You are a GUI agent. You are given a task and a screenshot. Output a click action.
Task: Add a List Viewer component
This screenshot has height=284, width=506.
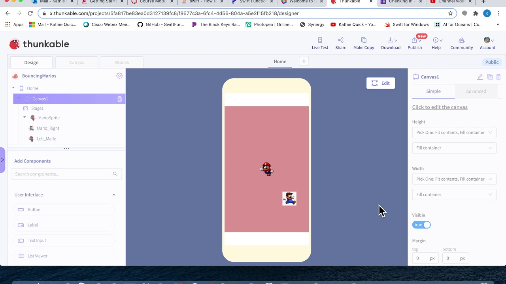64,256
